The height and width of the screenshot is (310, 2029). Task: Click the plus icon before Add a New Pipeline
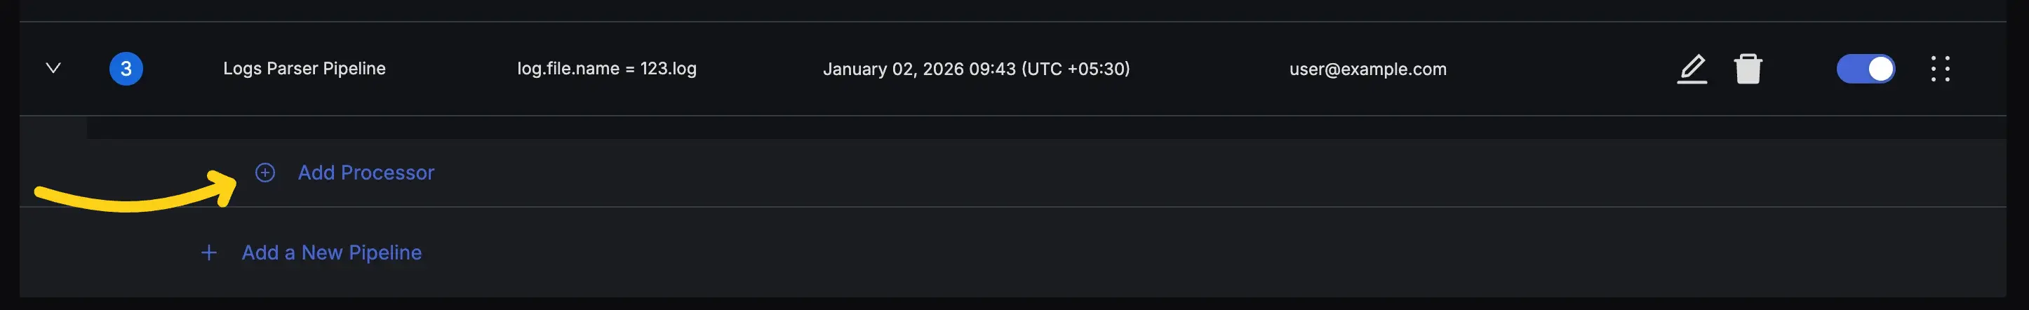(209, 252)
